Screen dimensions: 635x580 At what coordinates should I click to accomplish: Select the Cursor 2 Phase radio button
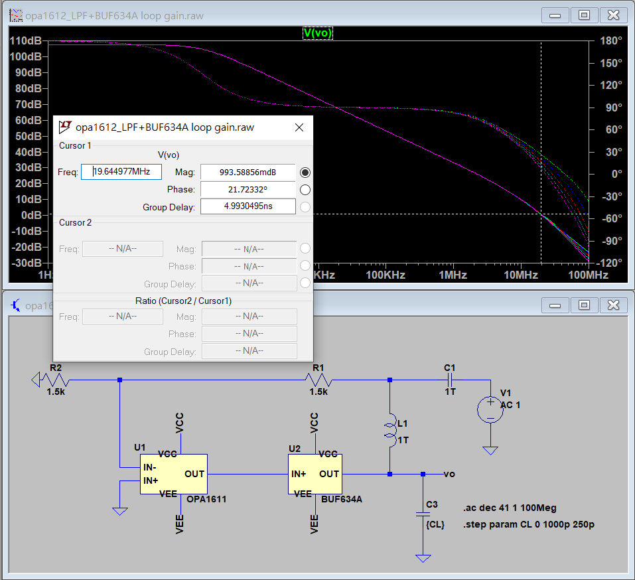(x=305, y=265)
